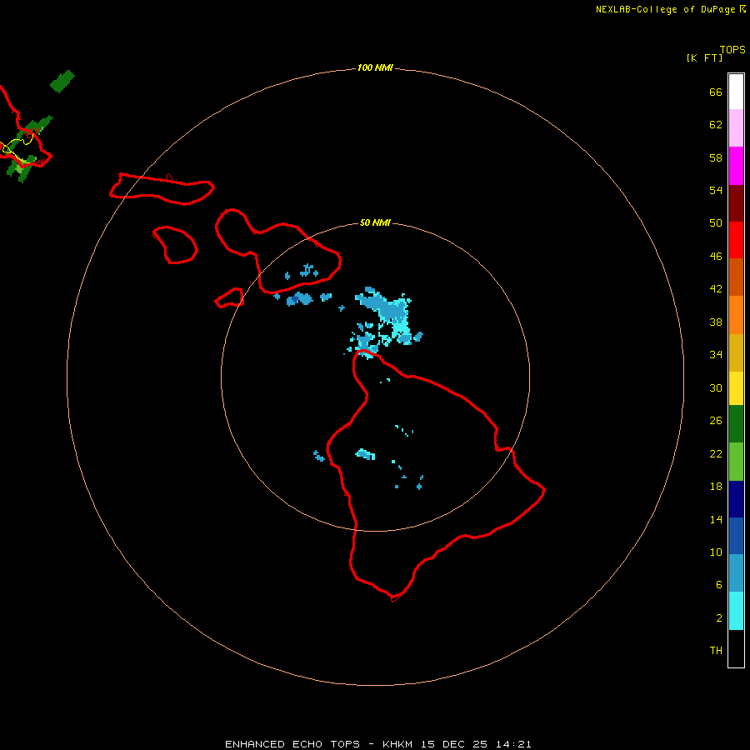Select the bright red legend swatch
This screenshot has height=750, width=750.
[x=736, y=240]
